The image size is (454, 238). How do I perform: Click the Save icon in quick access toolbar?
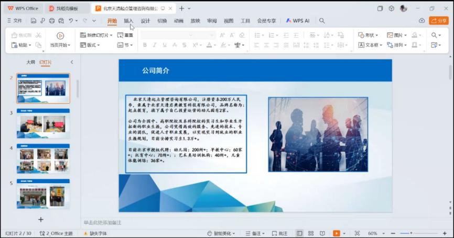click(34, 21)
